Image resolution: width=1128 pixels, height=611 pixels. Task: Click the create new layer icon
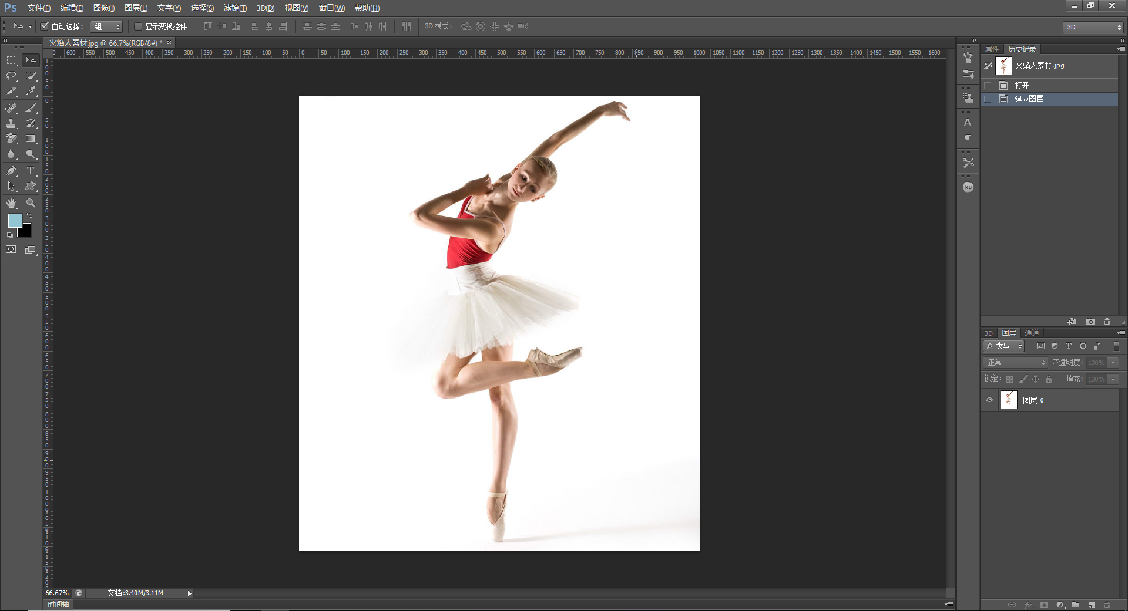[1091, 605]
